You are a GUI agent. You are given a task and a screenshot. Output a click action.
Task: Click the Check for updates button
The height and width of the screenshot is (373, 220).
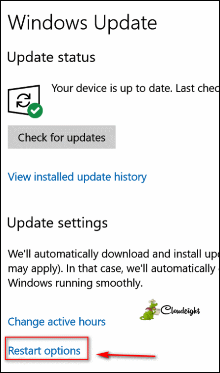61,137
